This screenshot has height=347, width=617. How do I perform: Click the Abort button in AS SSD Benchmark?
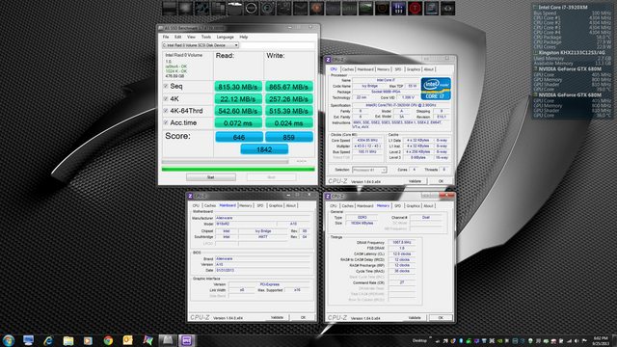[x=272, y=177]
